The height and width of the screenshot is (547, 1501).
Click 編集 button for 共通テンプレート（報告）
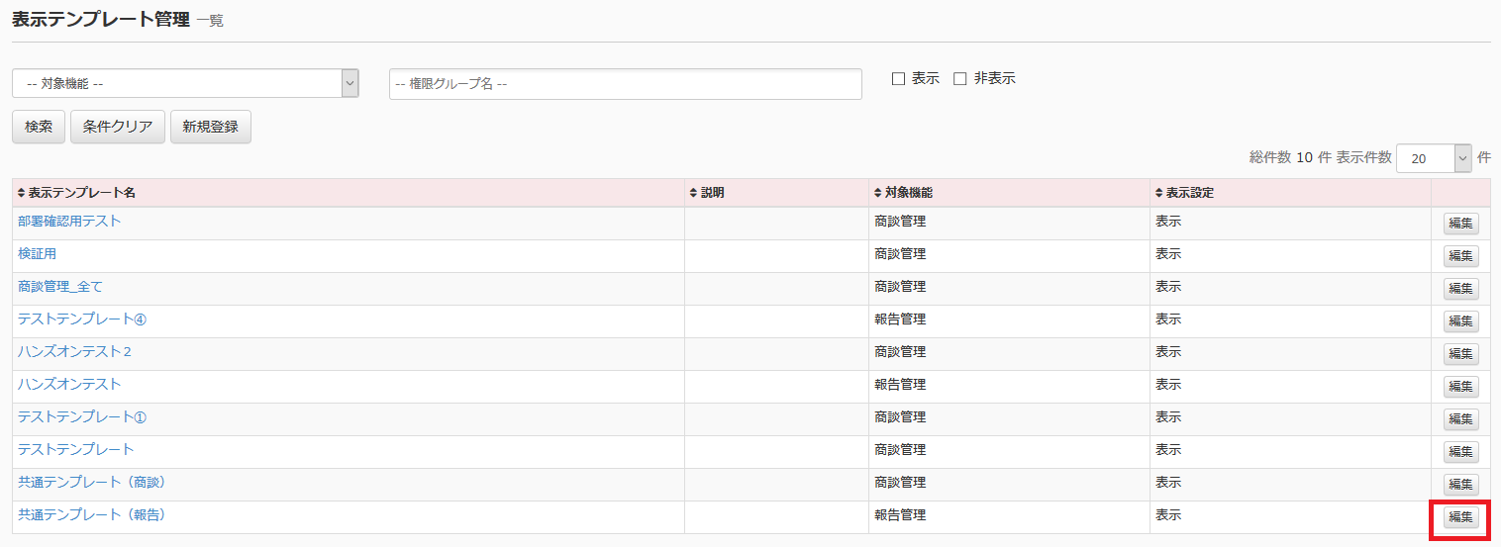(x=1460, y=517)
